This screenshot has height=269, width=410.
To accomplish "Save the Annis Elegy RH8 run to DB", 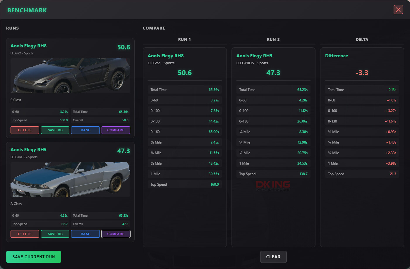I will [x=55, y=130].
